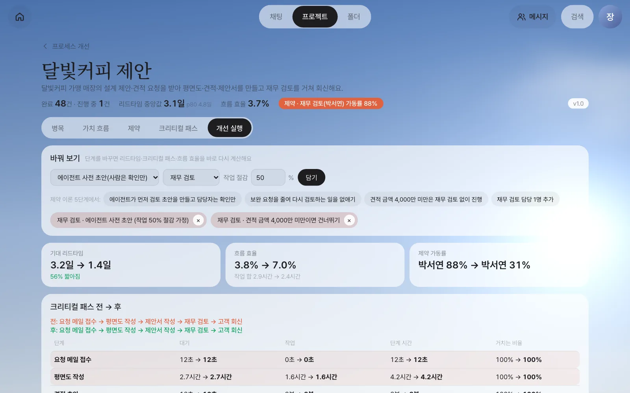The height and width of the screenshot is (393, 630).
Task: Click the 달빛커피 제안 project title
Action: (x=96, y=71)
